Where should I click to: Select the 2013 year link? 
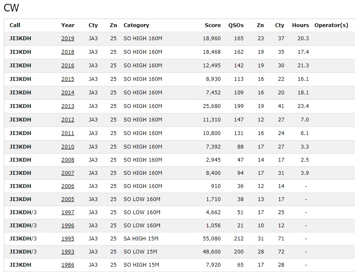[x=68, y=106]
